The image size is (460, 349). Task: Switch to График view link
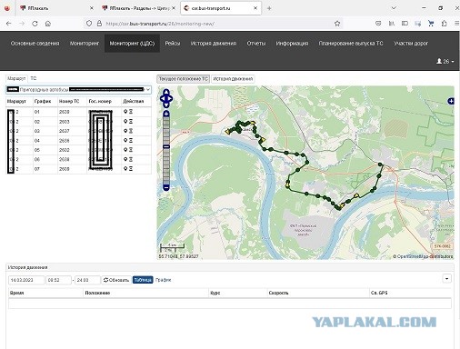pyautogui.click(x=163, y=280)
